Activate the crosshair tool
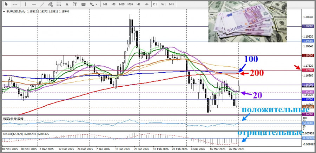The width and height of the screenshot is (316, 153). pyautogui.click(x=15, y=4)
